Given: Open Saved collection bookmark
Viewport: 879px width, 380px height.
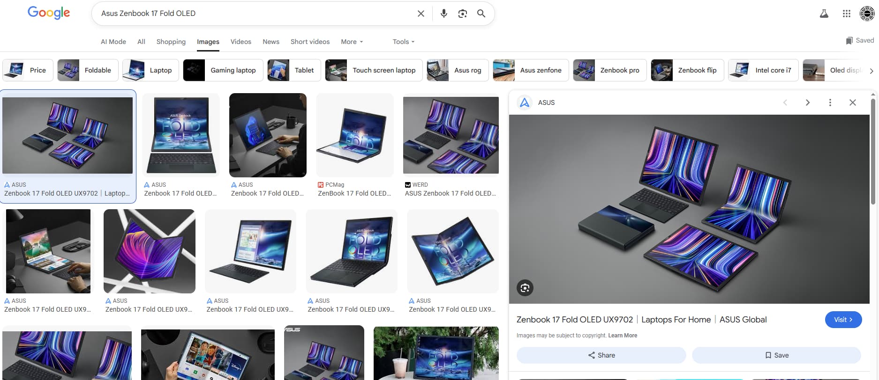Looking at the screenshot, I should (x=860, y=40).
